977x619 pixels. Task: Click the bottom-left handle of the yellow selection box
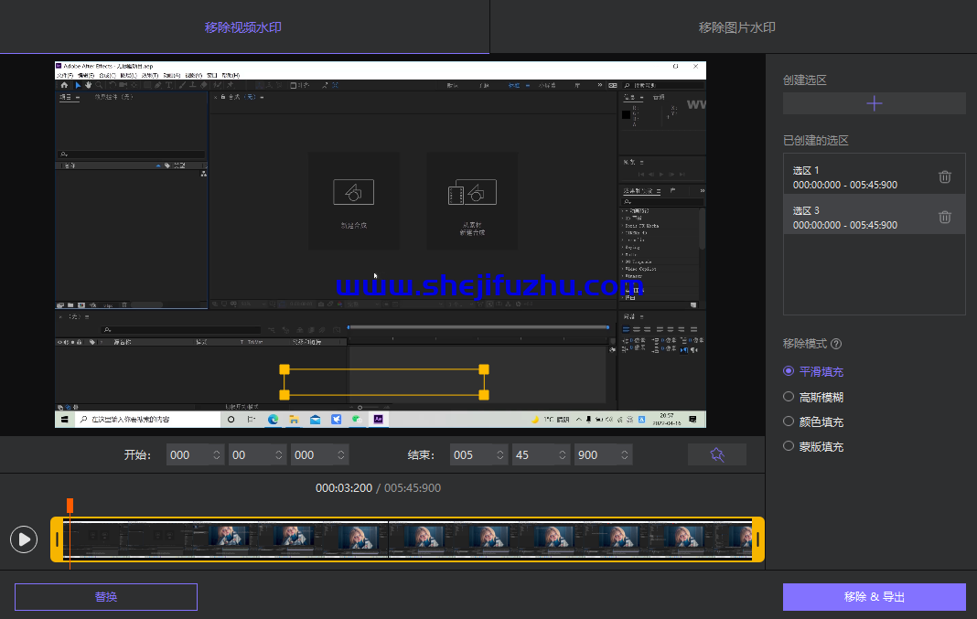[285, 395]
